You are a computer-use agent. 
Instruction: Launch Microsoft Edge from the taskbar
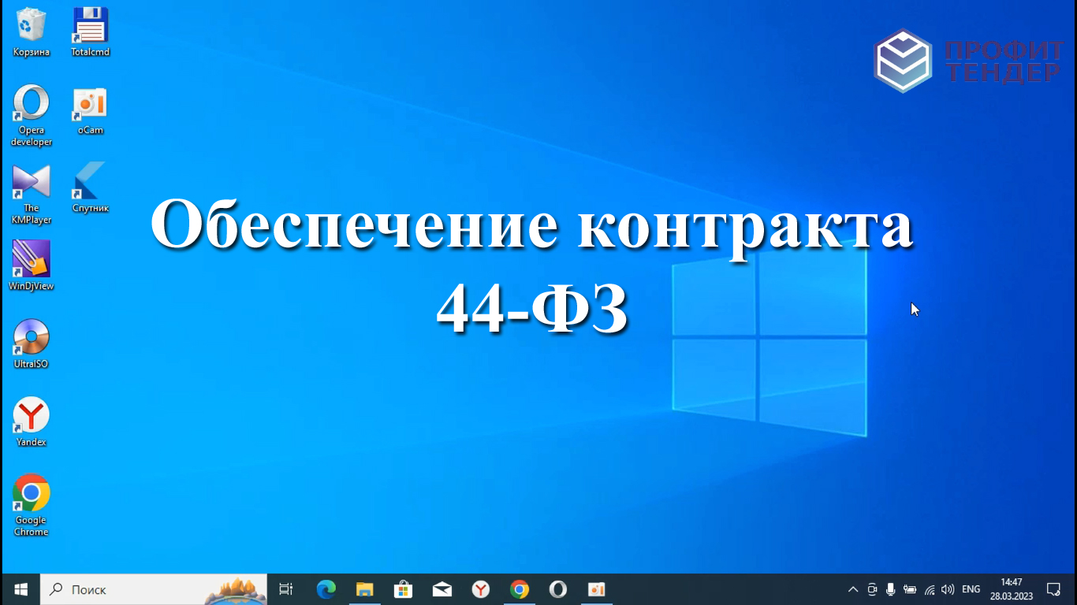tap(326, 589)
